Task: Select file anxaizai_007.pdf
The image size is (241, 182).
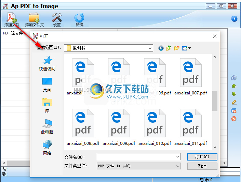Action: pyautogui.click(x=191, y=77)
